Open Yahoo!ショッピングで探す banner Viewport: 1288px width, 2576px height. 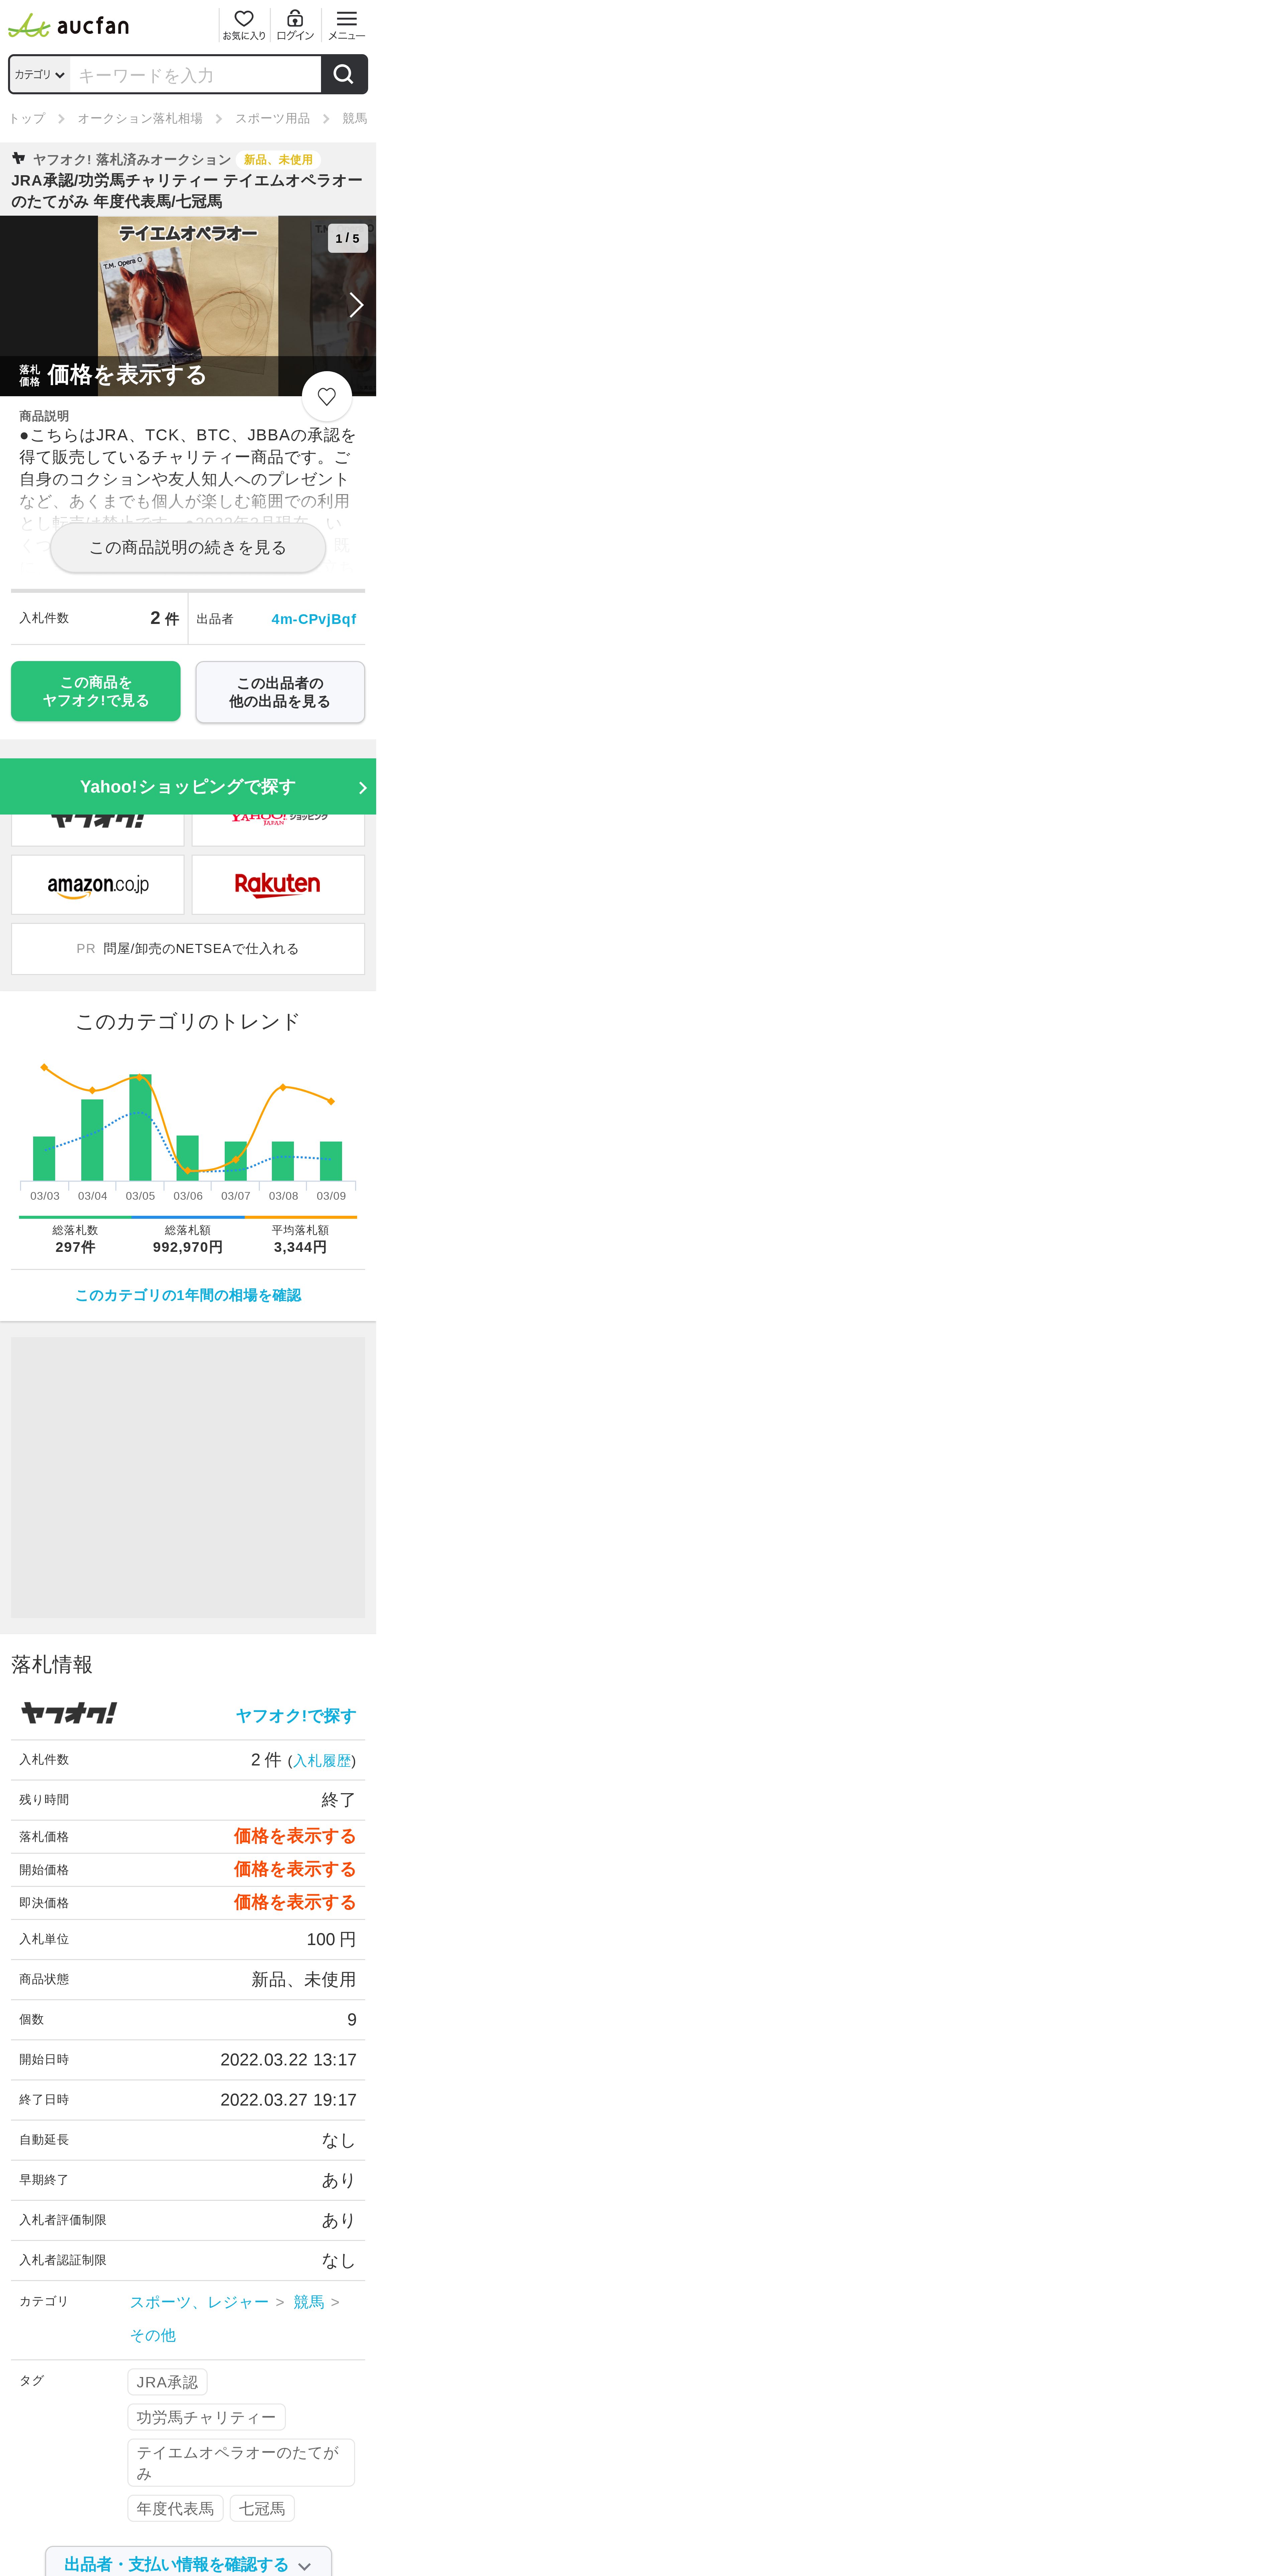coord(188,786)
